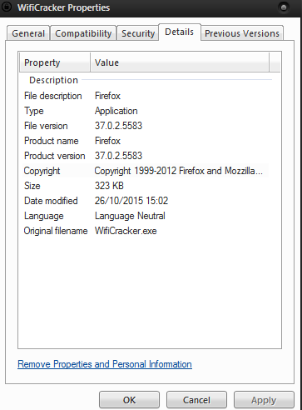Click the 26/10/2015 15:02 date value
This screenshot has width=302, height=410.
click(x=131, y=201)
